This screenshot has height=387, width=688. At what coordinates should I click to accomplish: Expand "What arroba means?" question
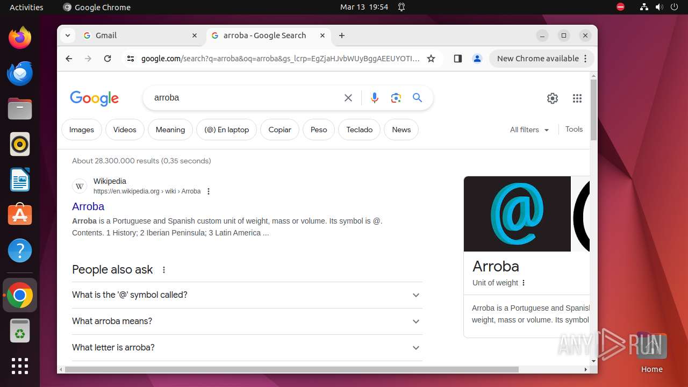coord(247,321)
